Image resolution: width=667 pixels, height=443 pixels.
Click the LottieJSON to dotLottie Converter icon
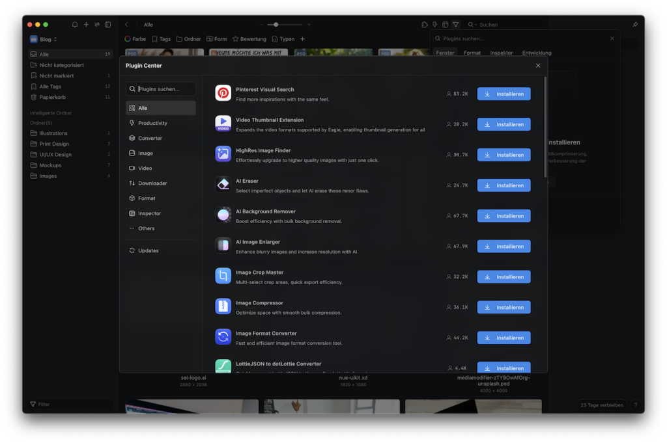click(x=223, y=366)
